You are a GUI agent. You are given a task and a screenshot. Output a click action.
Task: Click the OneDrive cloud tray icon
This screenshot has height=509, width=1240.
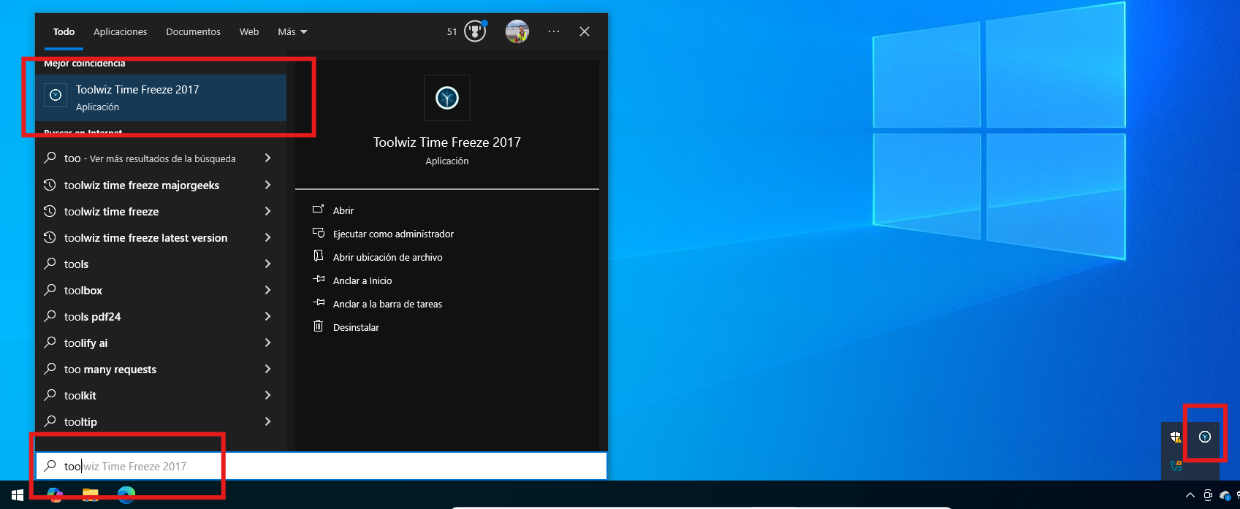1225,496
